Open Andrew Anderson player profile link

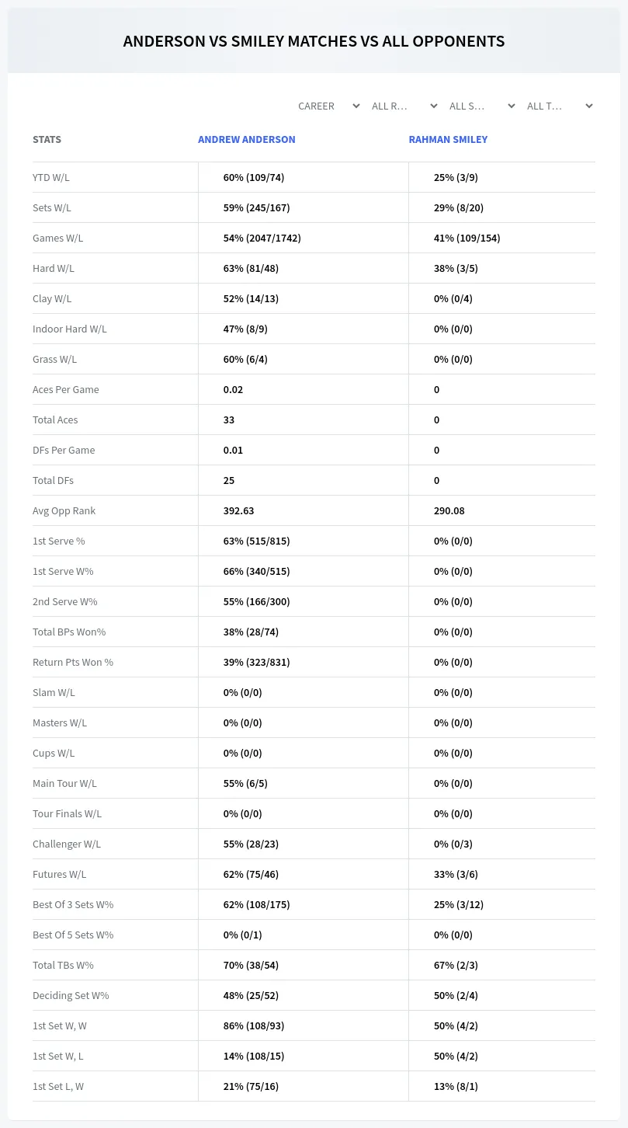coord(247,140)
